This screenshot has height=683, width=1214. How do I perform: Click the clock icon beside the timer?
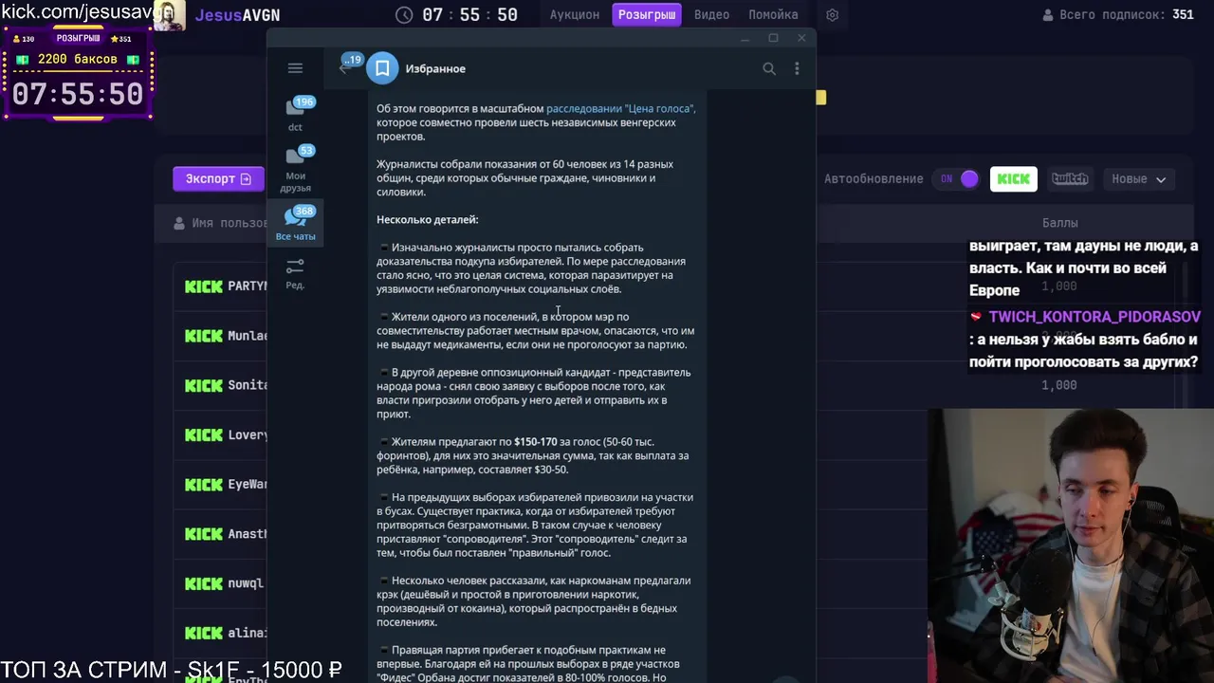pyautogui.click(x=404, y=15)
